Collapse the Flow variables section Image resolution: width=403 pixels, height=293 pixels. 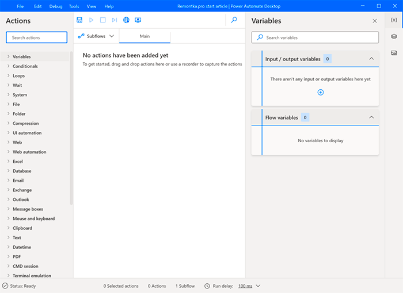click(x=371, y=117)
